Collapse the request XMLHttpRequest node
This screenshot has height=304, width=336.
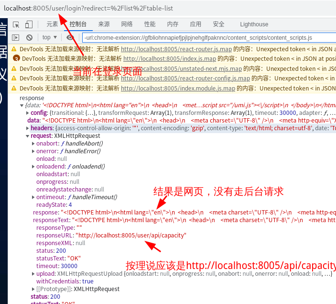tap(27, 136)
